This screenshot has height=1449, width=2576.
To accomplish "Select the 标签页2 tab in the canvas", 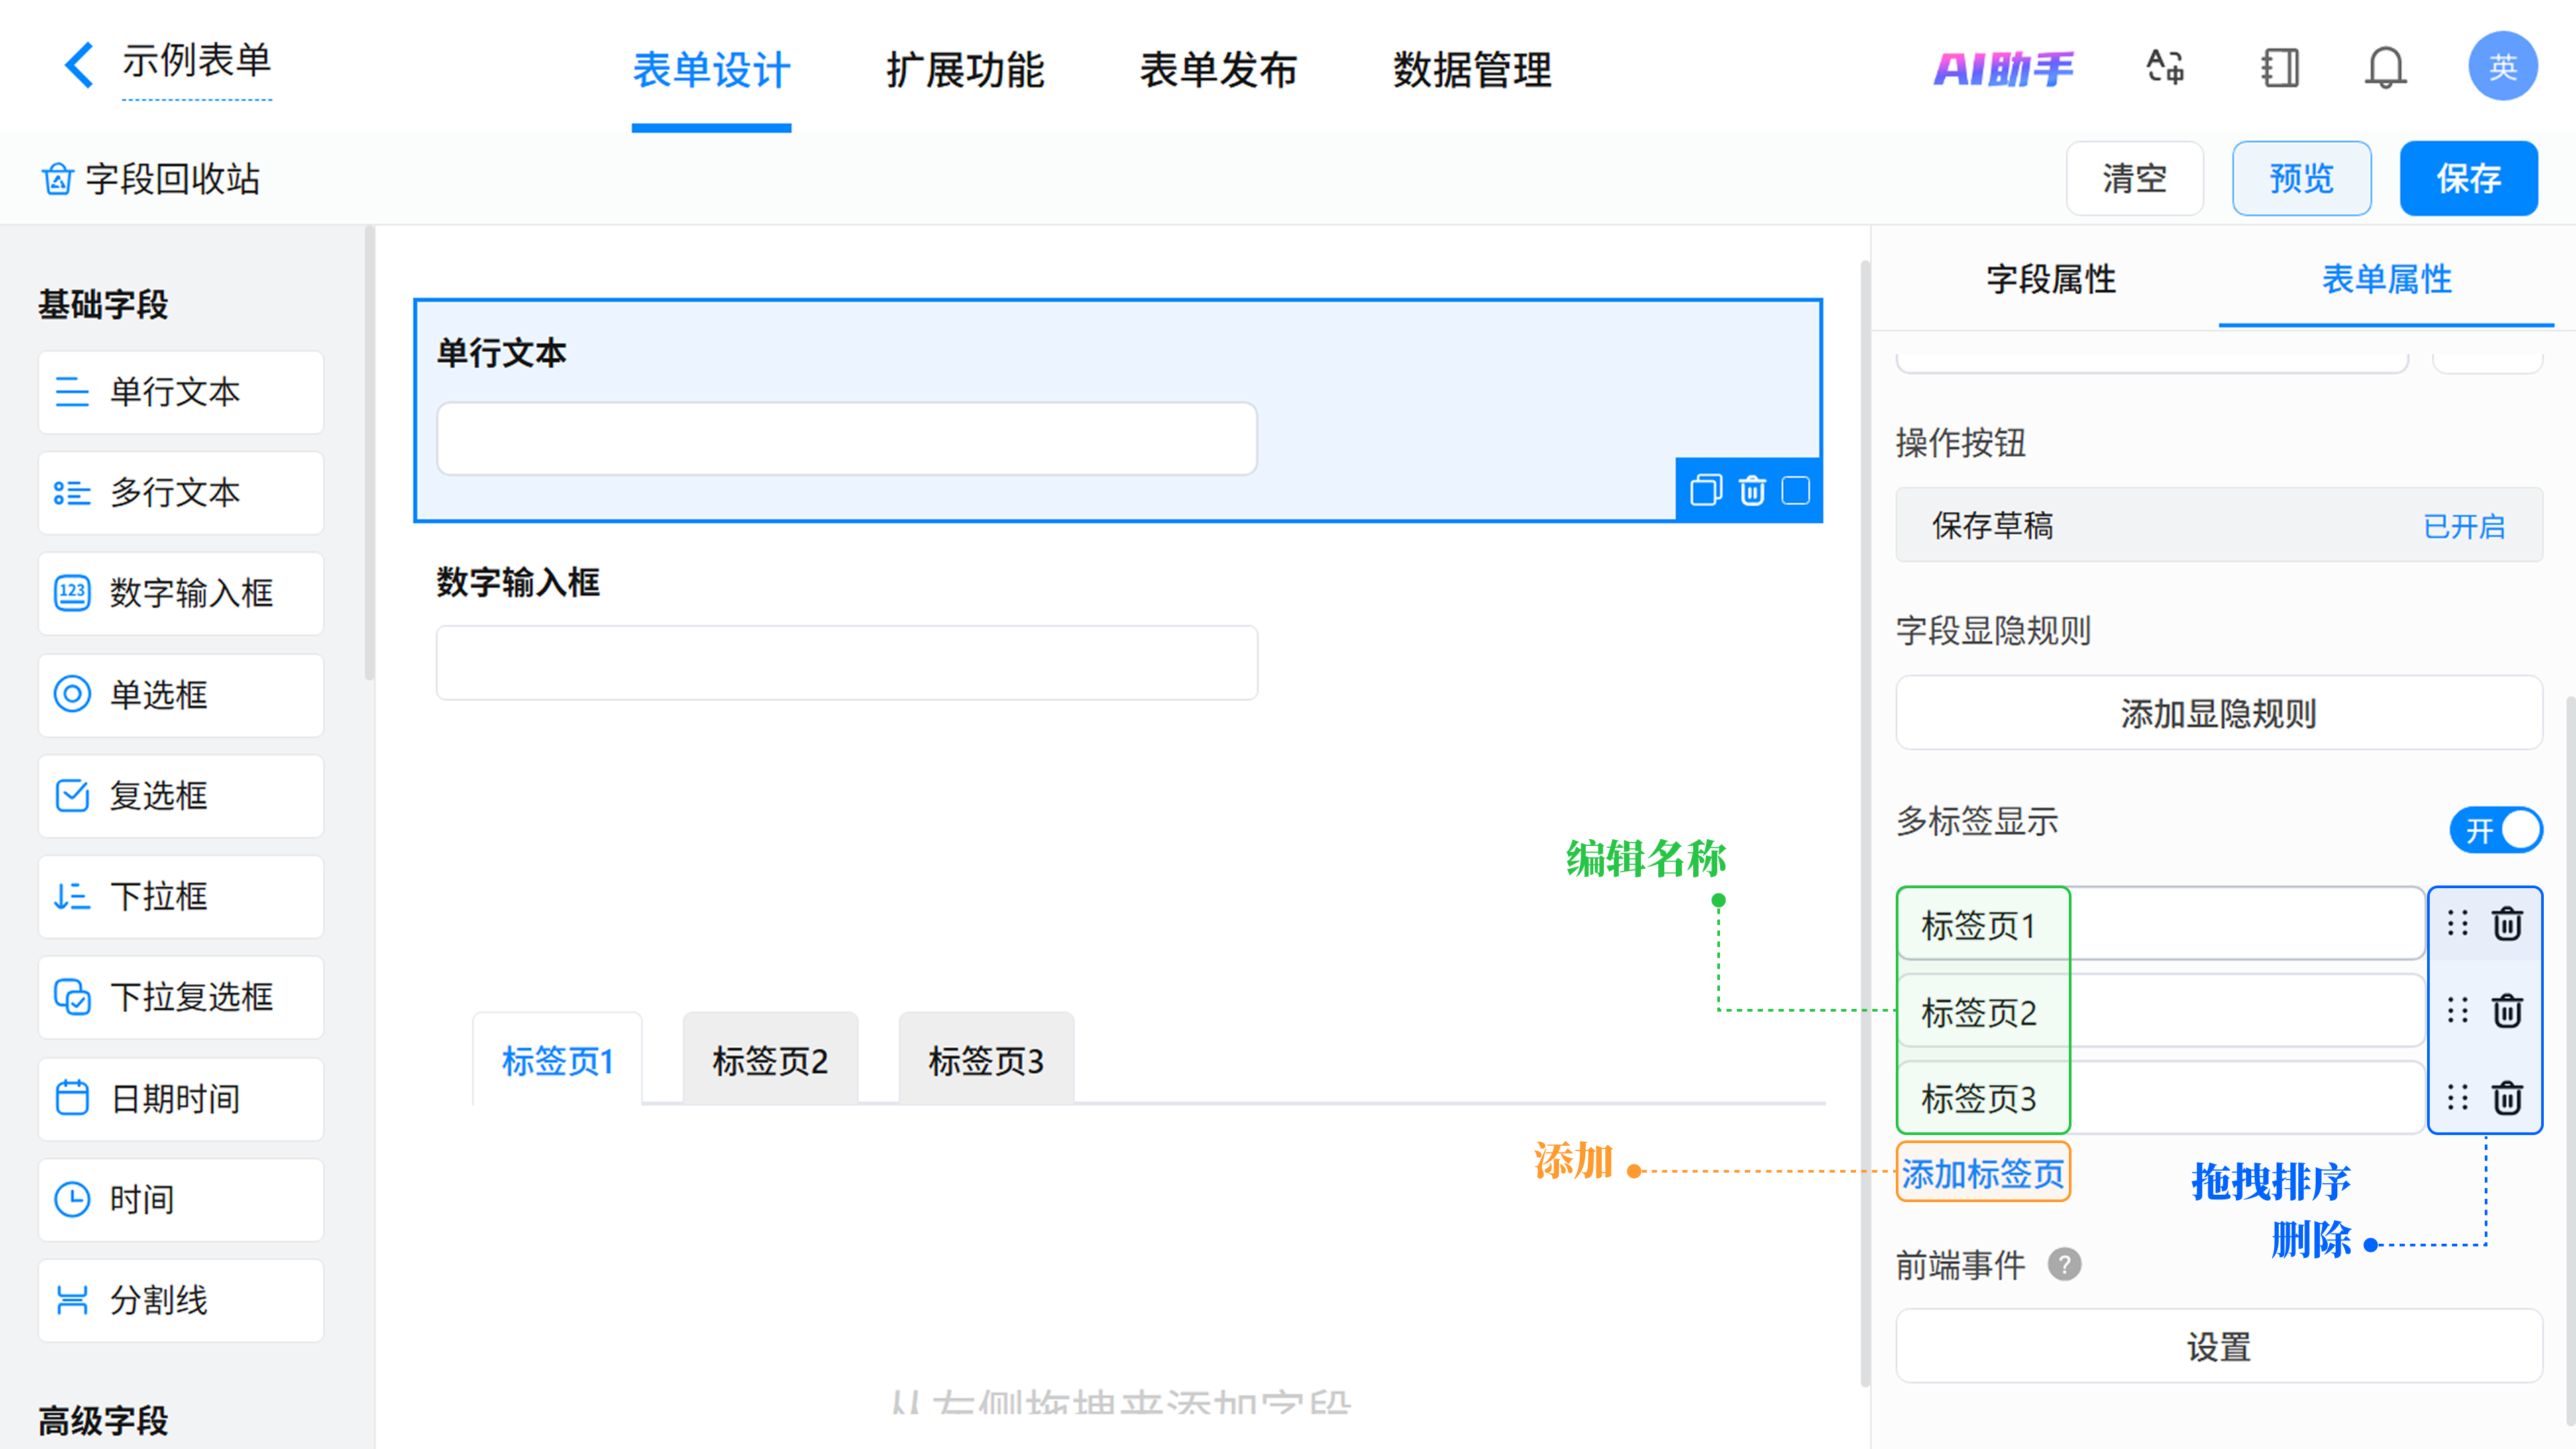I will coord(770,1060).
